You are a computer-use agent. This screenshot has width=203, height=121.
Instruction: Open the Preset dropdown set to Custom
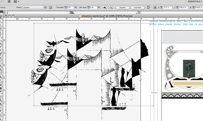click(x=35, y=8)
